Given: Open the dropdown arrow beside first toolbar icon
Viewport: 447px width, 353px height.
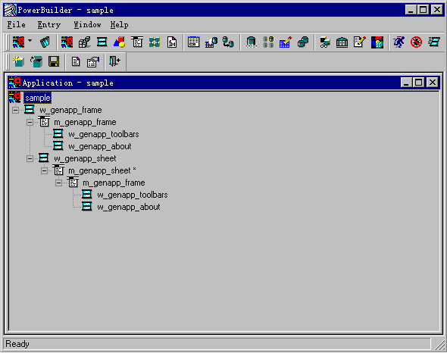Looking at the screenshot, I should click(30, 40).
